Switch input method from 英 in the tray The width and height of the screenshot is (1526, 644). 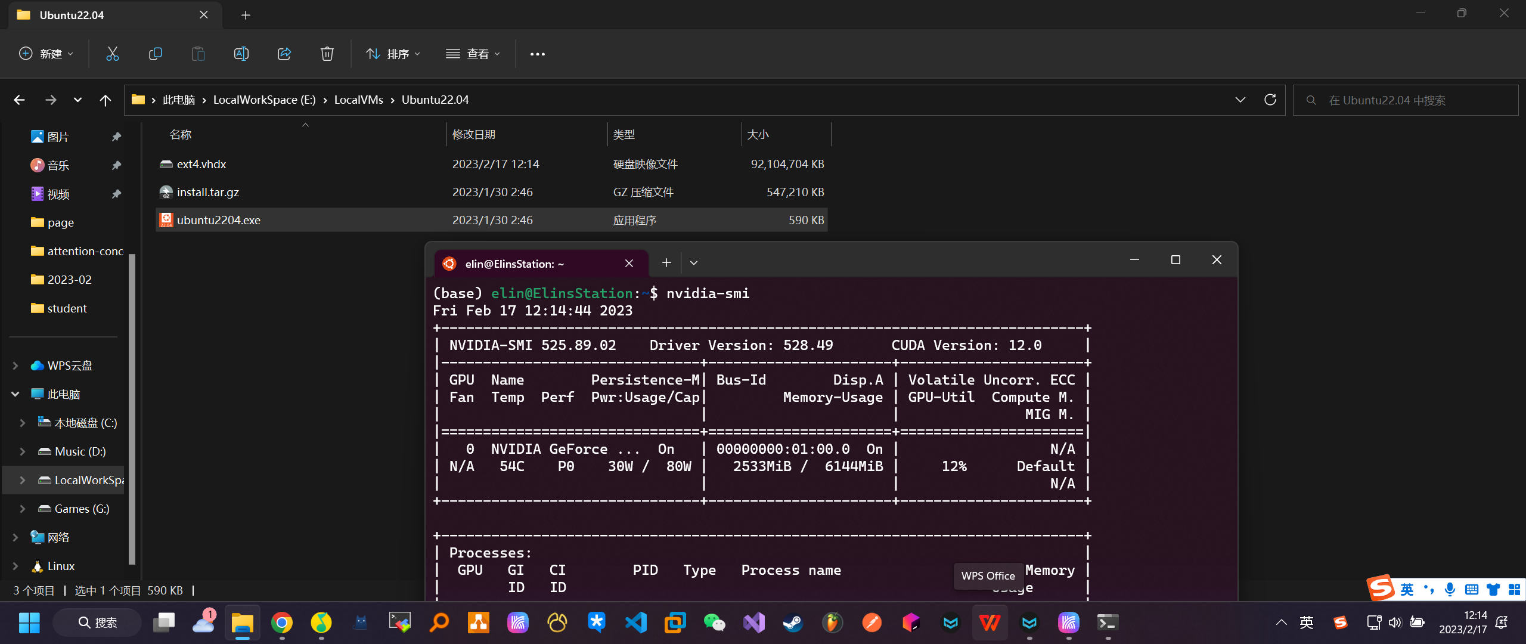coord(1307,622)
